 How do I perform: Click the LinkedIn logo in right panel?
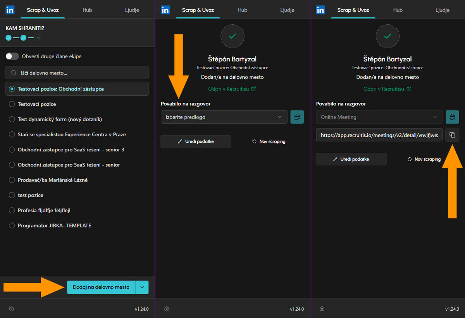(320, 10)
